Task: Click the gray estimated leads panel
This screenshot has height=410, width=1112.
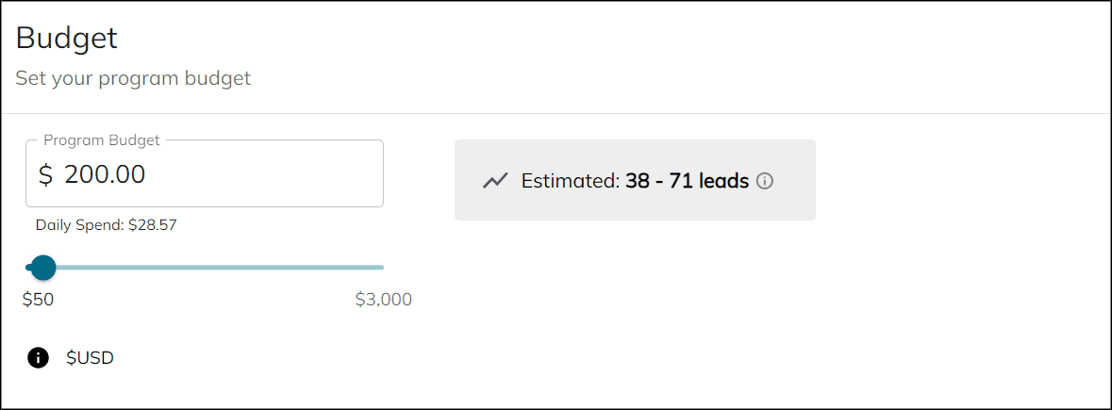Action: pos(635,180)
